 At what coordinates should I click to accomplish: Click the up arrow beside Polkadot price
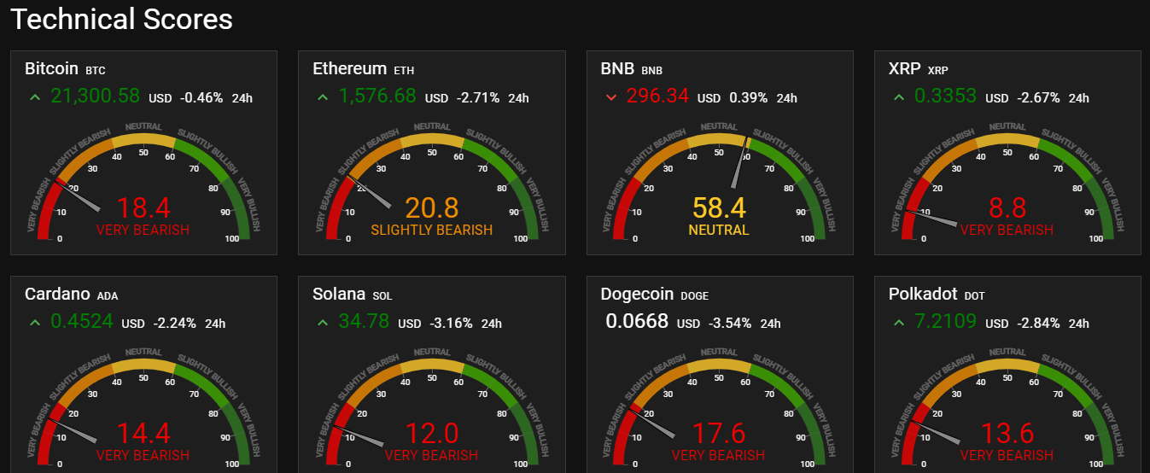(899, 323)
